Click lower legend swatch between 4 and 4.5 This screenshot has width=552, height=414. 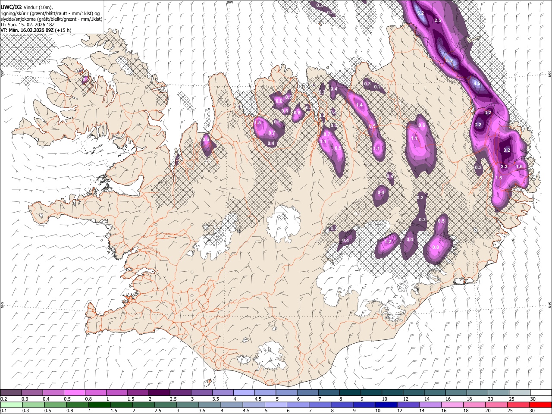point(232,405)
